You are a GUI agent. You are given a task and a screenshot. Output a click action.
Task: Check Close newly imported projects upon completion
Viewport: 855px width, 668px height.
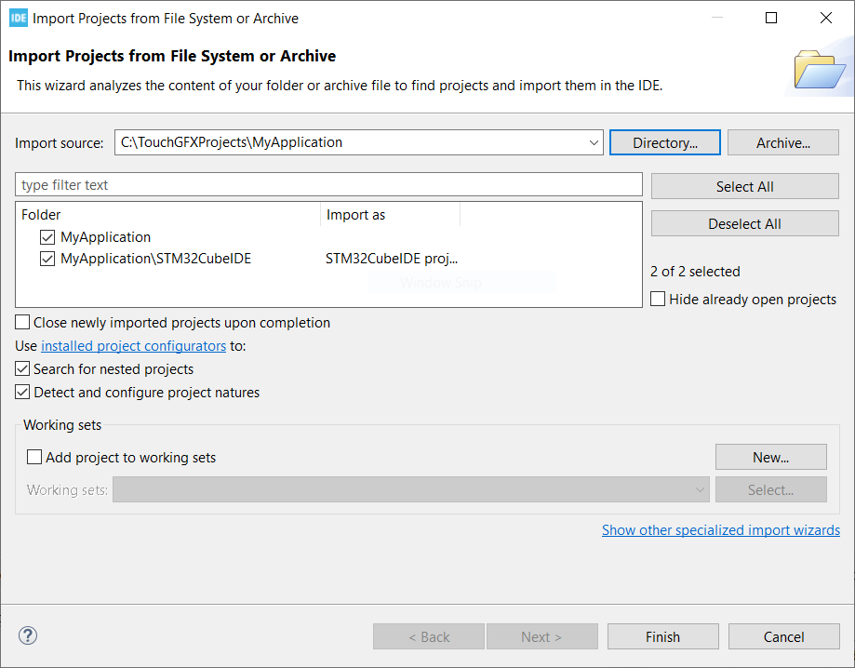point(22,322)
